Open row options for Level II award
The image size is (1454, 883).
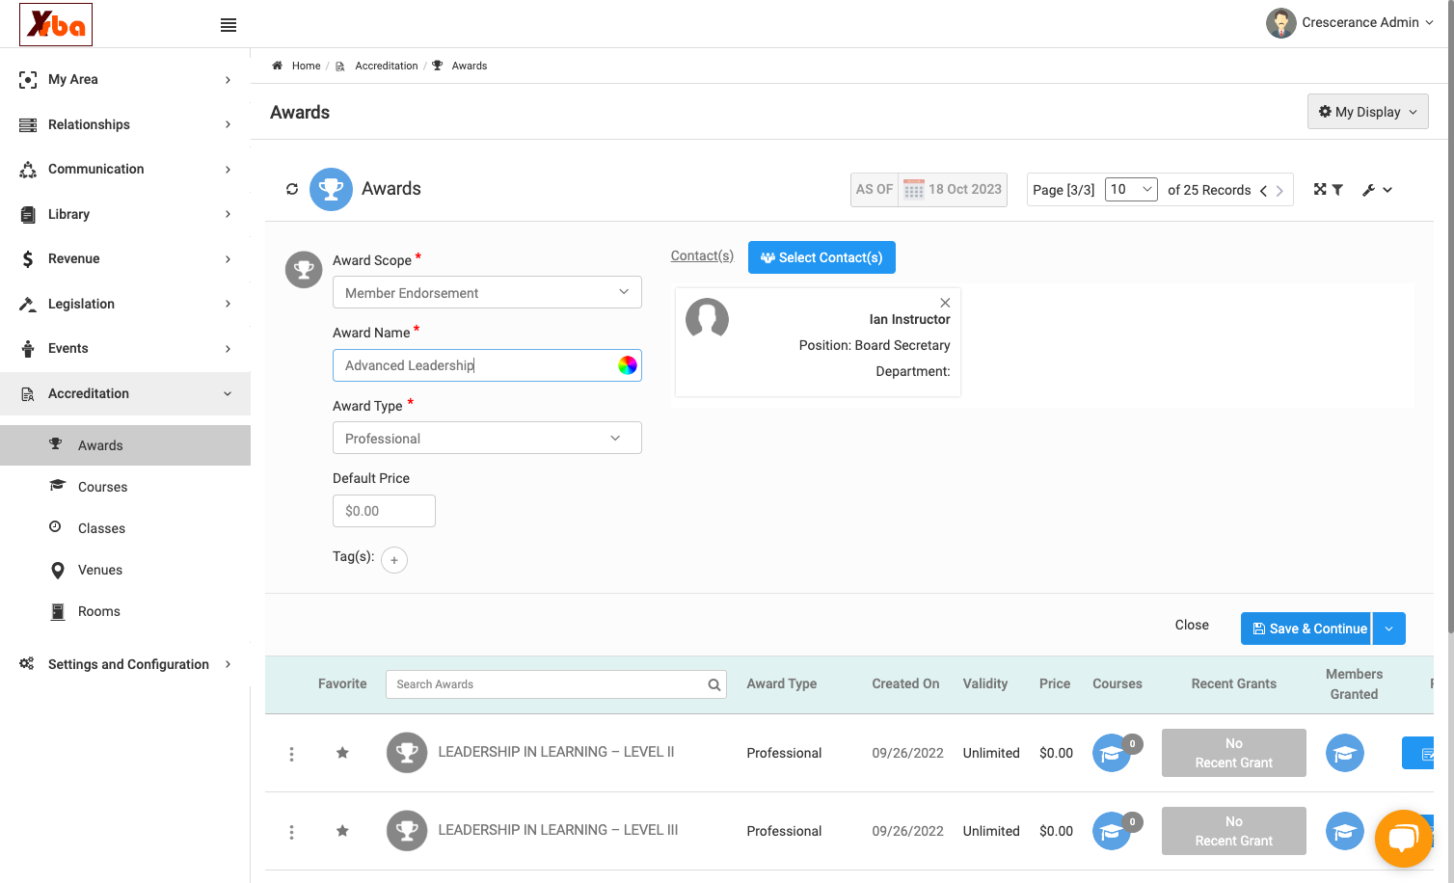tap(291, 754)
